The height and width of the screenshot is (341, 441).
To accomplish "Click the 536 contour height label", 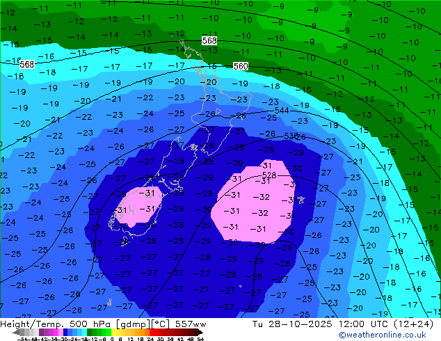I will coord(291,136).
